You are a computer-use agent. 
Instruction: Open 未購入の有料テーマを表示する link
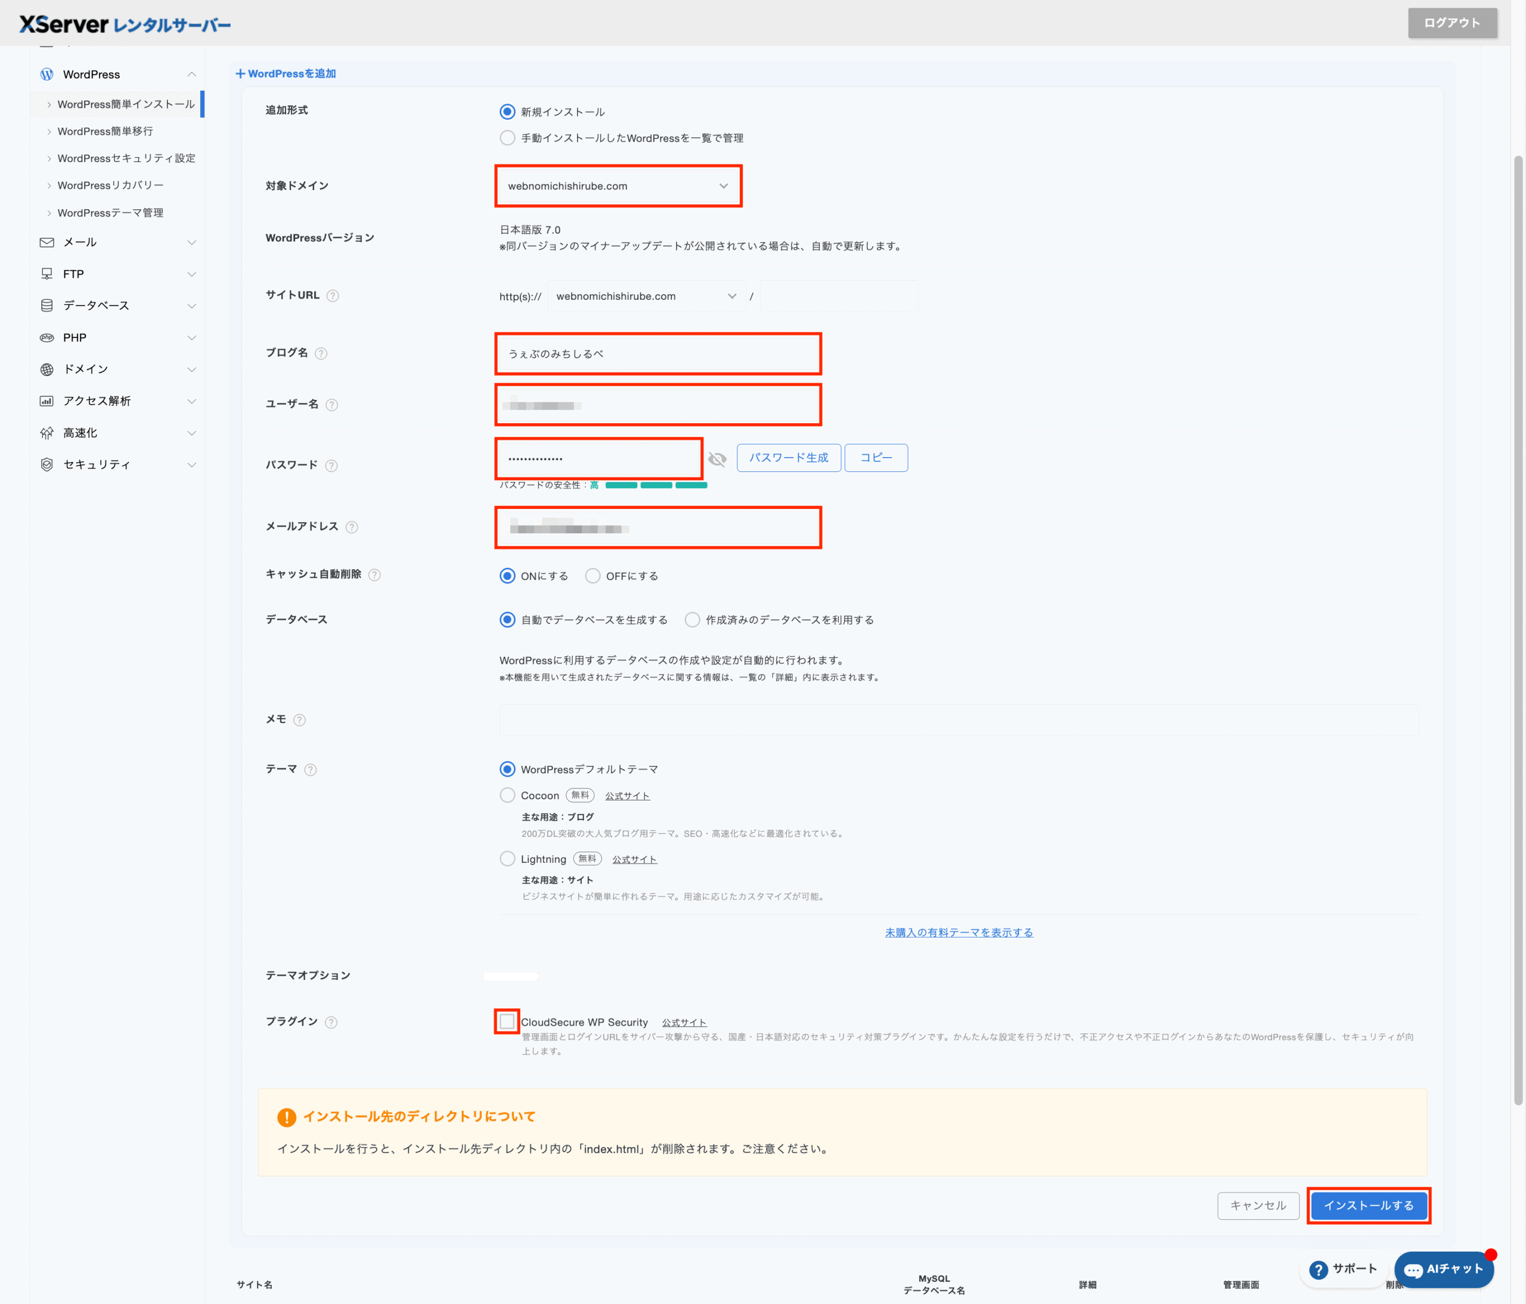point(959,932)
